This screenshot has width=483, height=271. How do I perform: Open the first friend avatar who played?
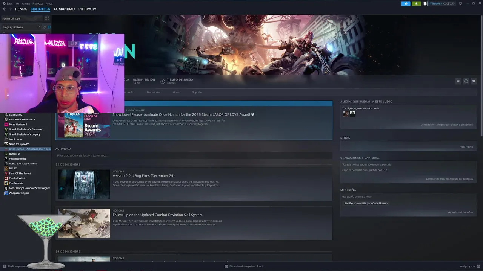click(346, 114)
